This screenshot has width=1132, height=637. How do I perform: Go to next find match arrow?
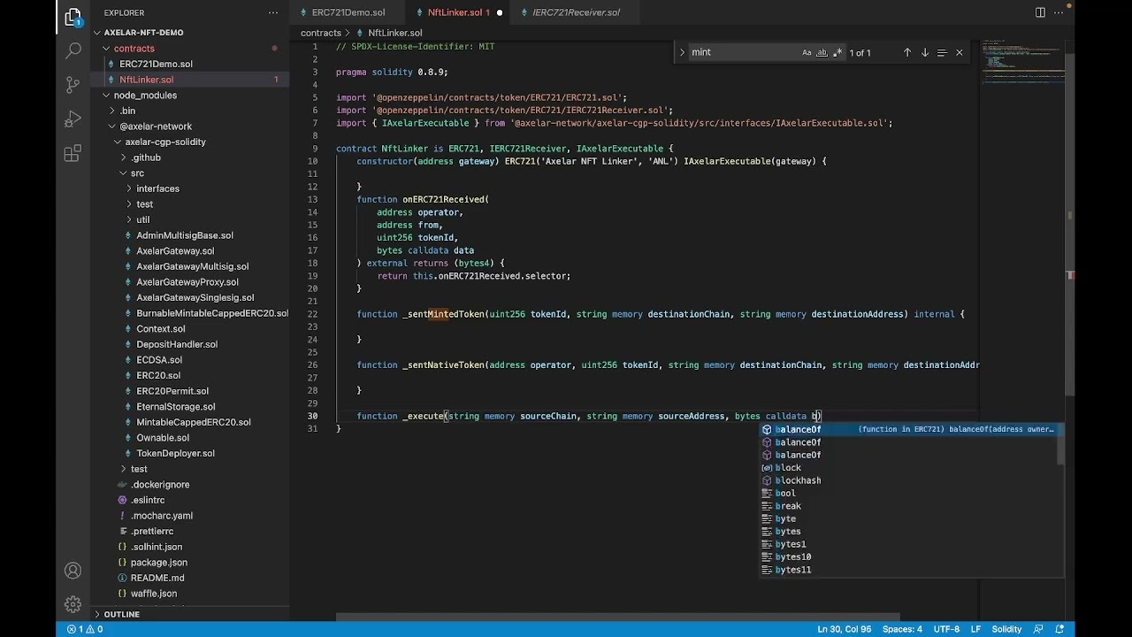[x=924, y=53]
